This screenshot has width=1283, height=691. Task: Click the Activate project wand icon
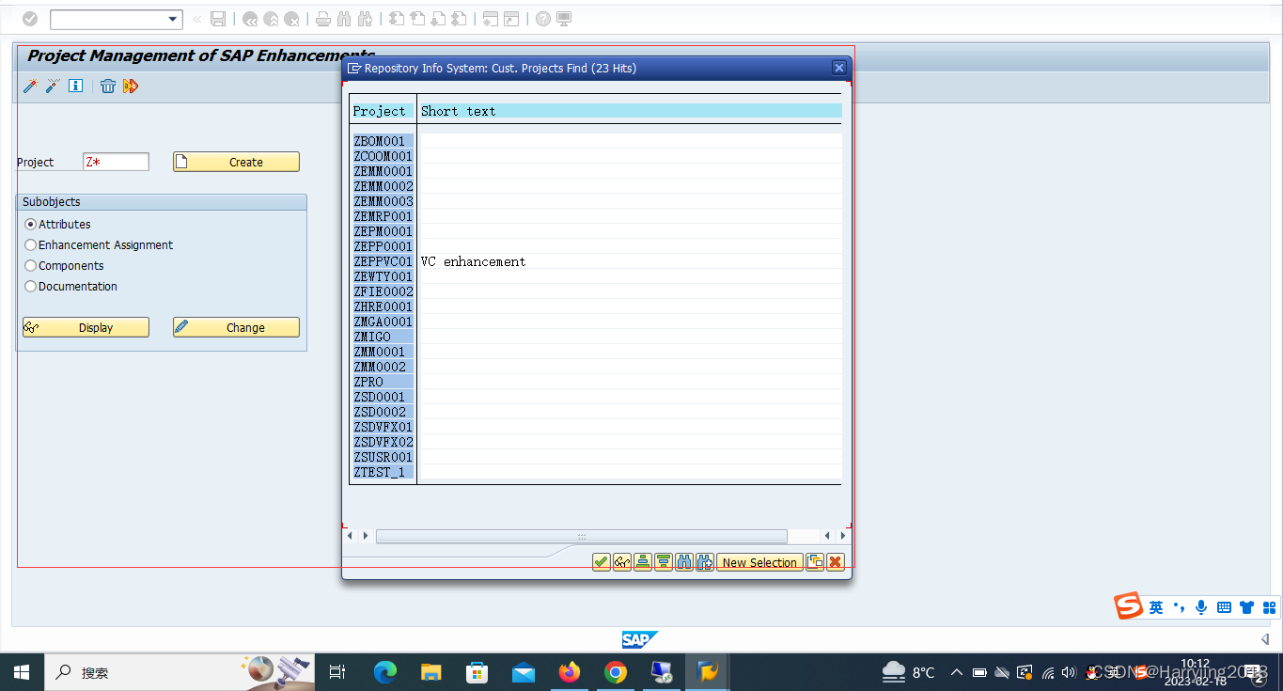30,86
